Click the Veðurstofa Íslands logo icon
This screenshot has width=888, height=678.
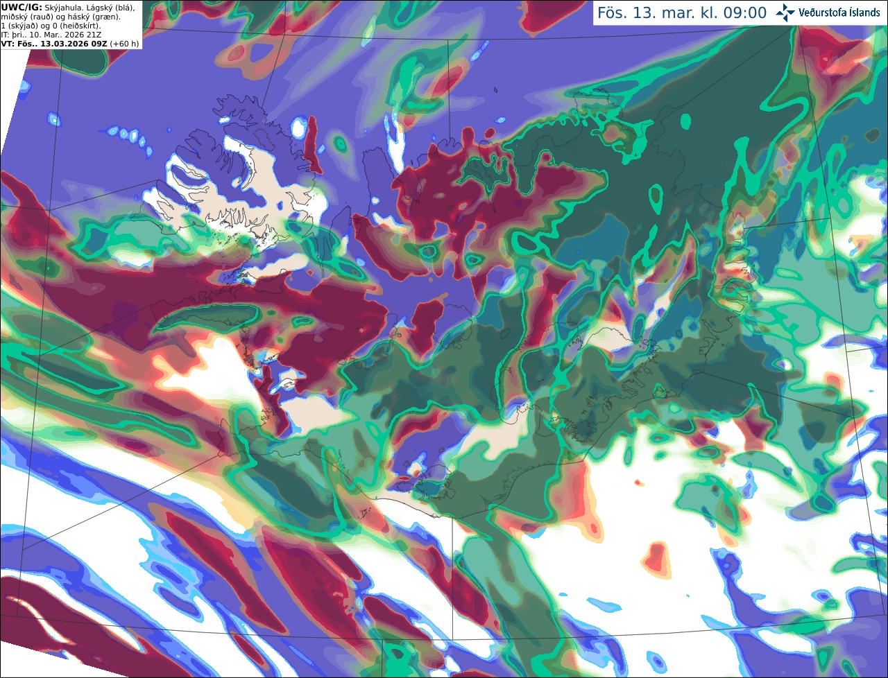click(x=785, y=12)
